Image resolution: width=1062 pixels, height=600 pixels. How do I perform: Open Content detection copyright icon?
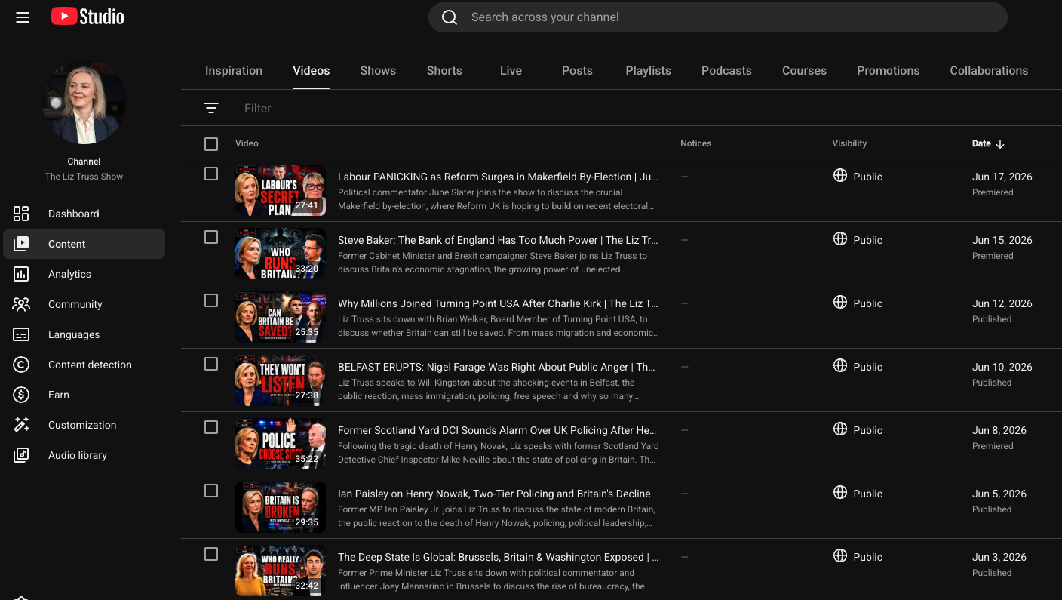pyautogui.click(x=21, y=365)
